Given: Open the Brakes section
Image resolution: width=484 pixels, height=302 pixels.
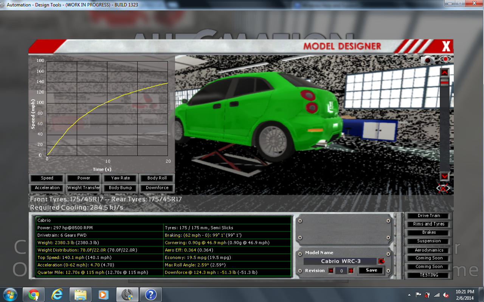Looking at the screenshot, I should click(x=429, y=233).
